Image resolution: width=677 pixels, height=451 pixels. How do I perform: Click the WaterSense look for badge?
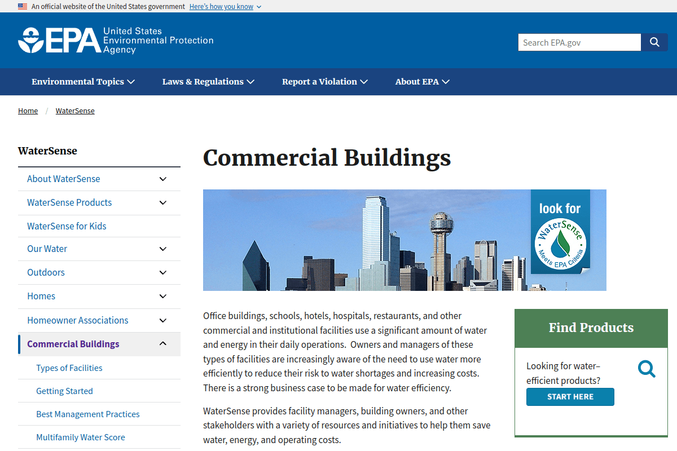point(560,232)
